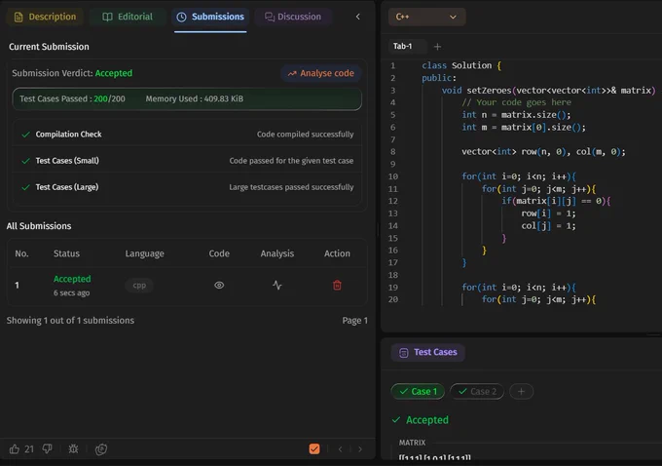
Task: Click the Editorial tab book icon
Action: point(107,17)
